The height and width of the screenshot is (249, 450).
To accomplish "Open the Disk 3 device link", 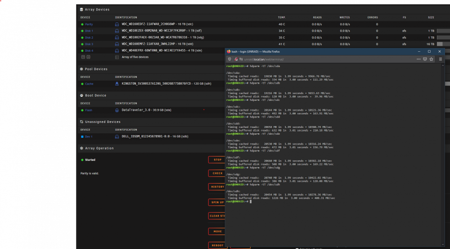I will (x=89, y=44).
